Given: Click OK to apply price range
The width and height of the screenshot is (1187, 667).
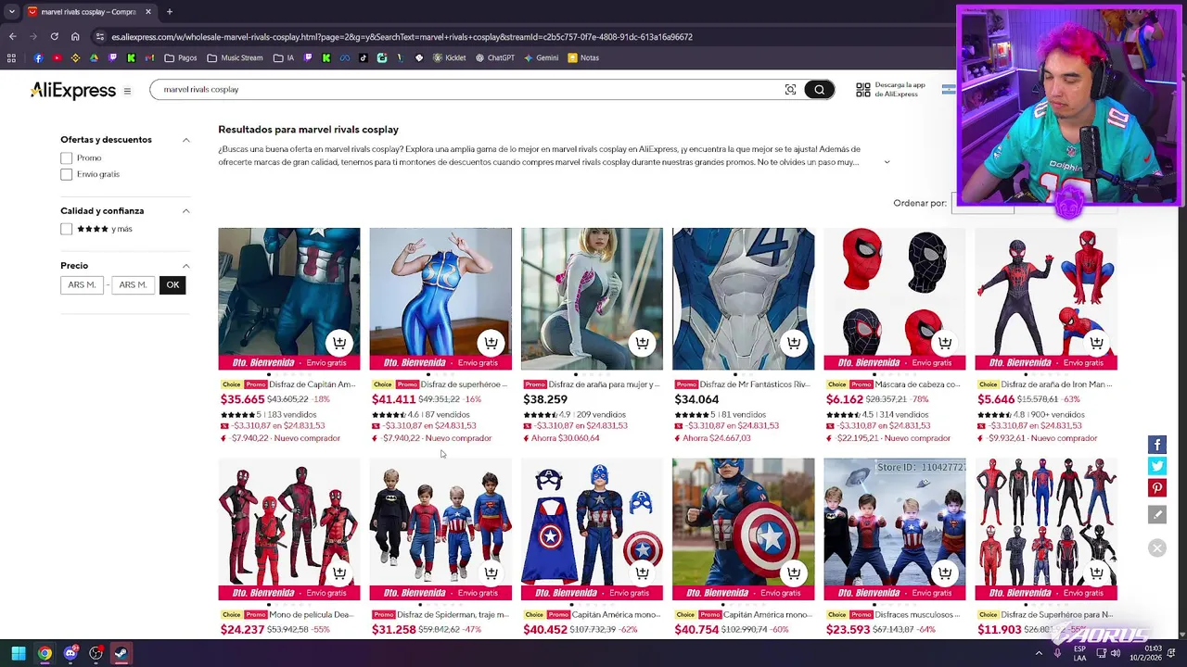Looking at the screenshot, I should 172,285.
